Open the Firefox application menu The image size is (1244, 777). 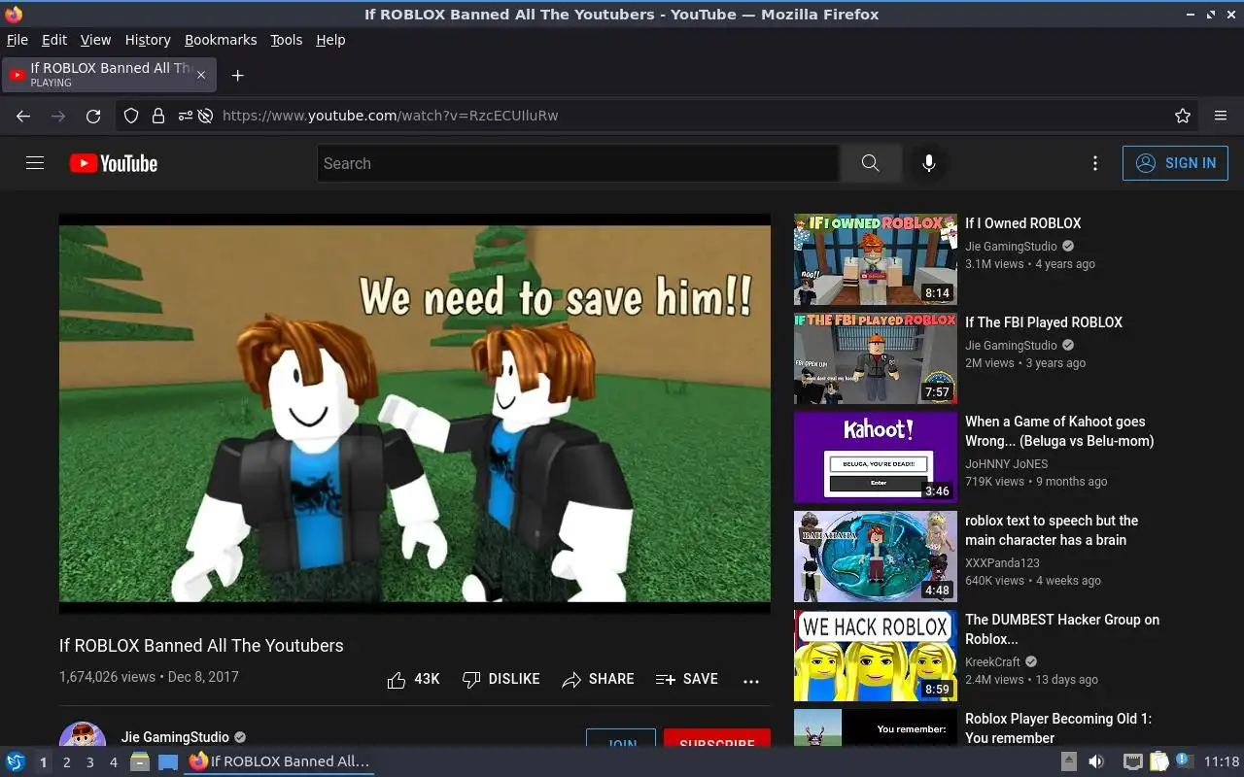(x=1221, y=116)
